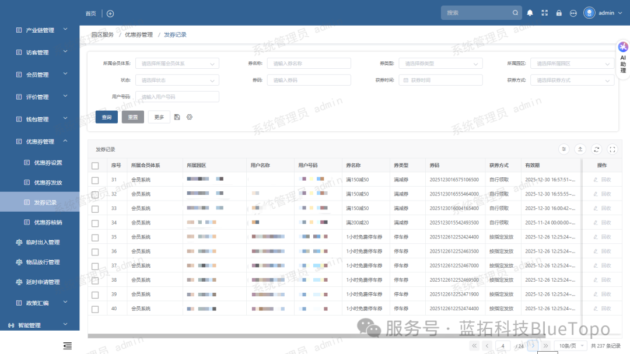Select all rows with header checkbox

click(x=95, y=166)
